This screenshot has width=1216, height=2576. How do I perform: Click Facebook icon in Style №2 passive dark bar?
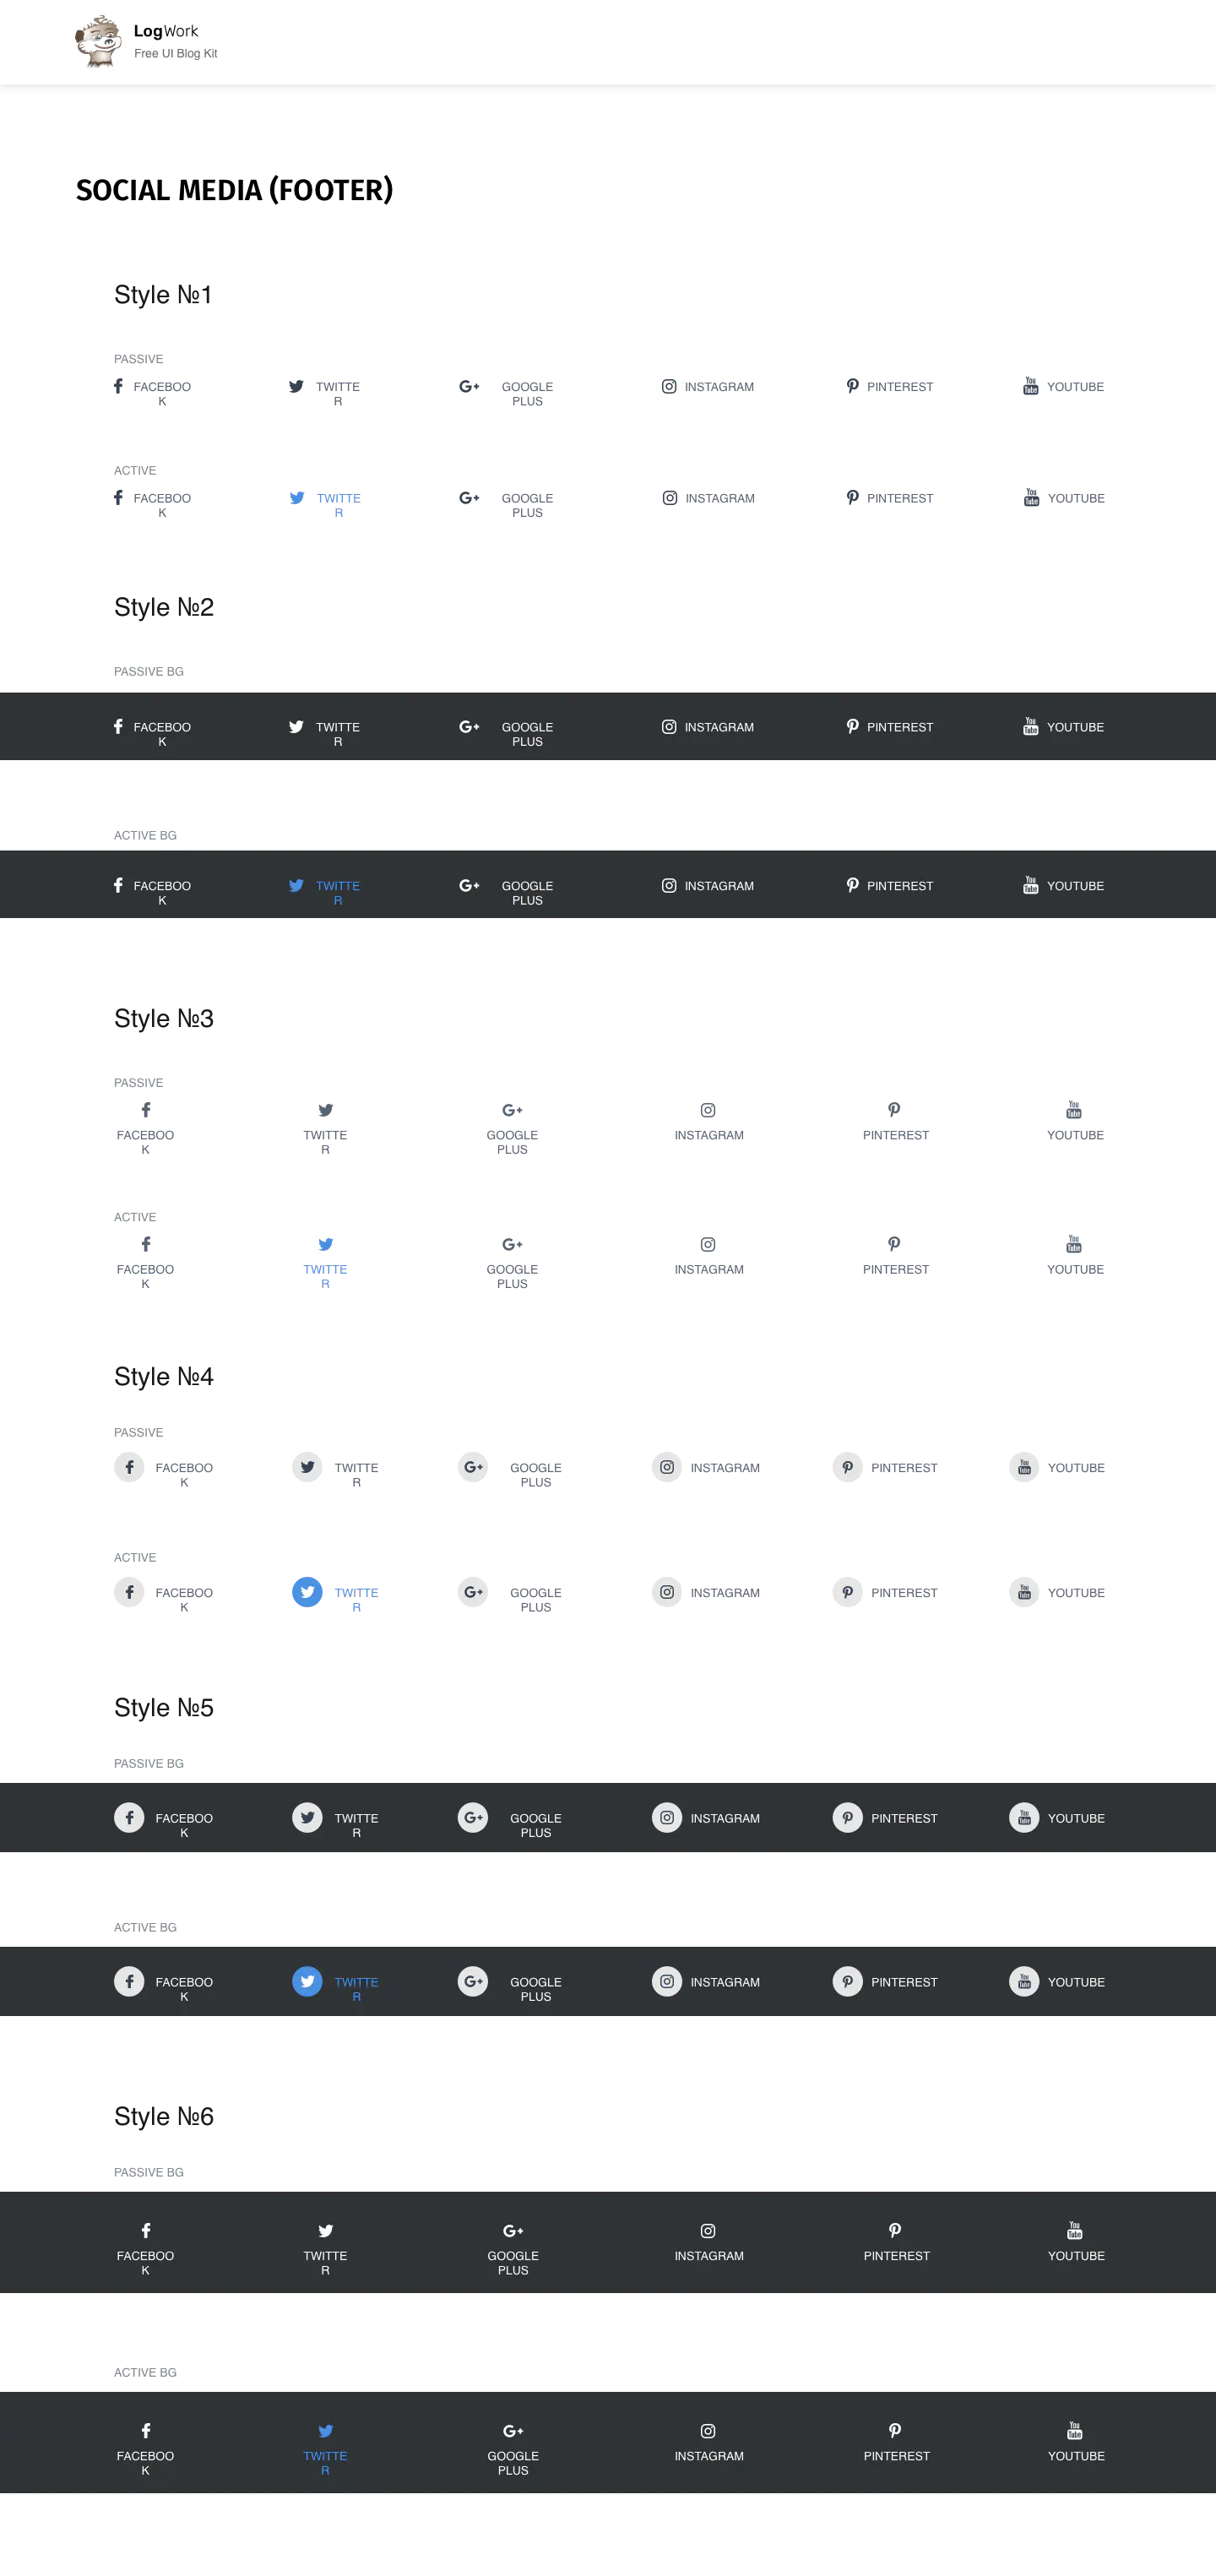point(118,727)
